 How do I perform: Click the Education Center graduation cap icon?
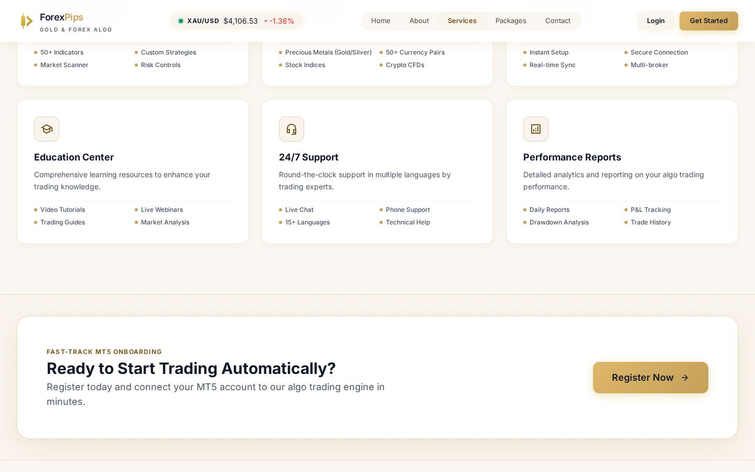(47, 129)
